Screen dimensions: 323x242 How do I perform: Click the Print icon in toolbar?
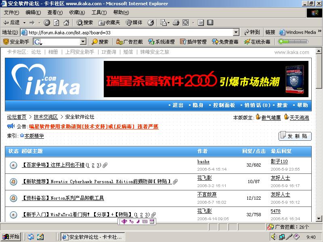coord(176,23)
